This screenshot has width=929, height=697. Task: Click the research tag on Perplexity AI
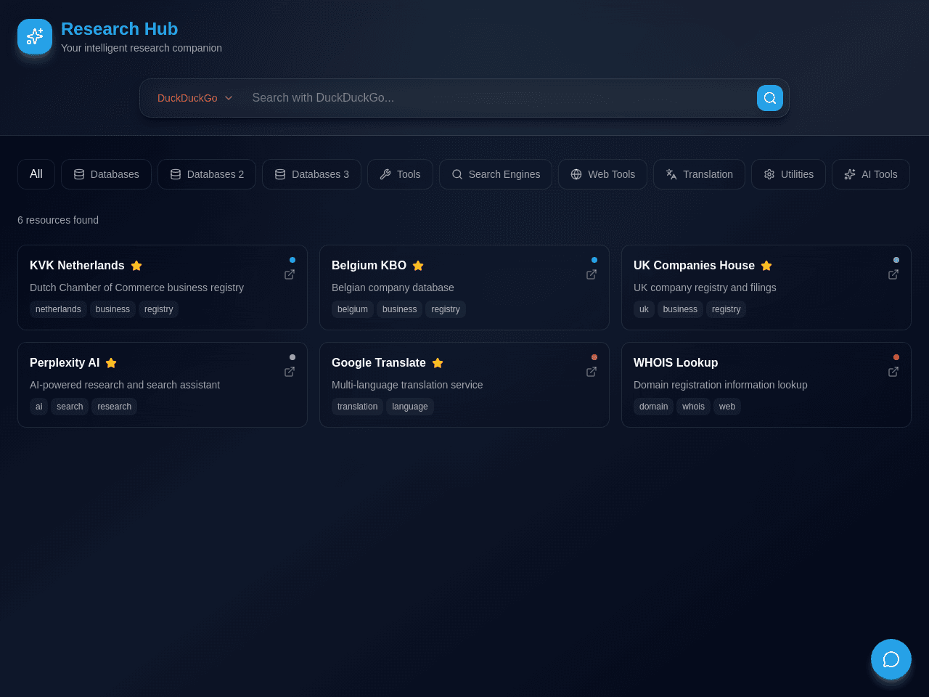[115, 407]
